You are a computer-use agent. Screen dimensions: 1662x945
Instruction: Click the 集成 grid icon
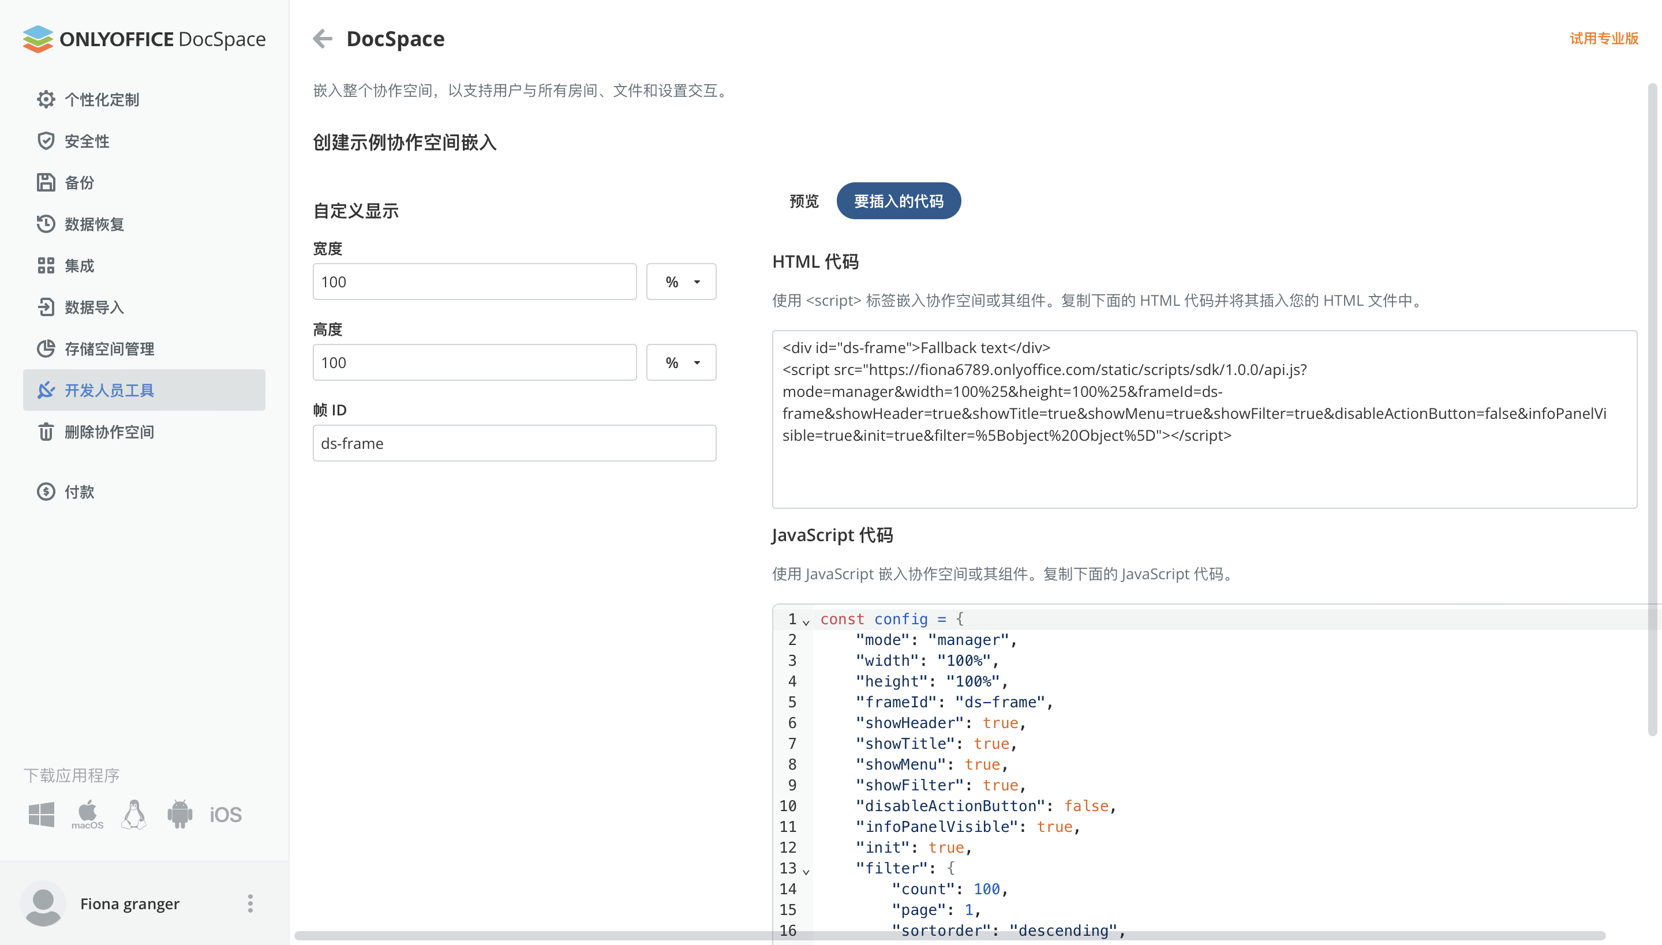46,265
